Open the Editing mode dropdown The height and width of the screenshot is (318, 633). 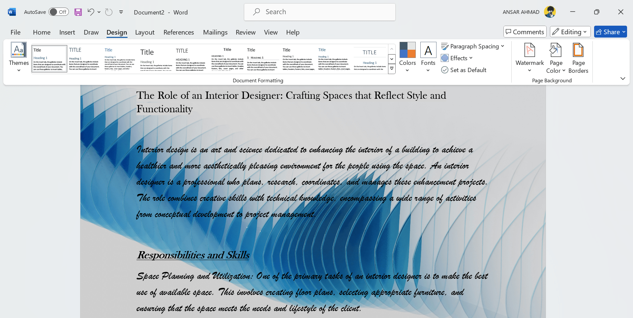(x=570, y=32)
